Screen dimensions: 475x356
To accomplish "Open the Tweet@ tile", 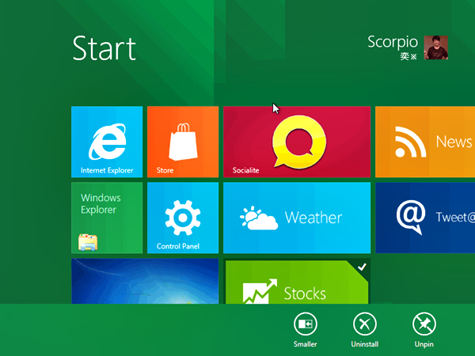I will 425,218.
